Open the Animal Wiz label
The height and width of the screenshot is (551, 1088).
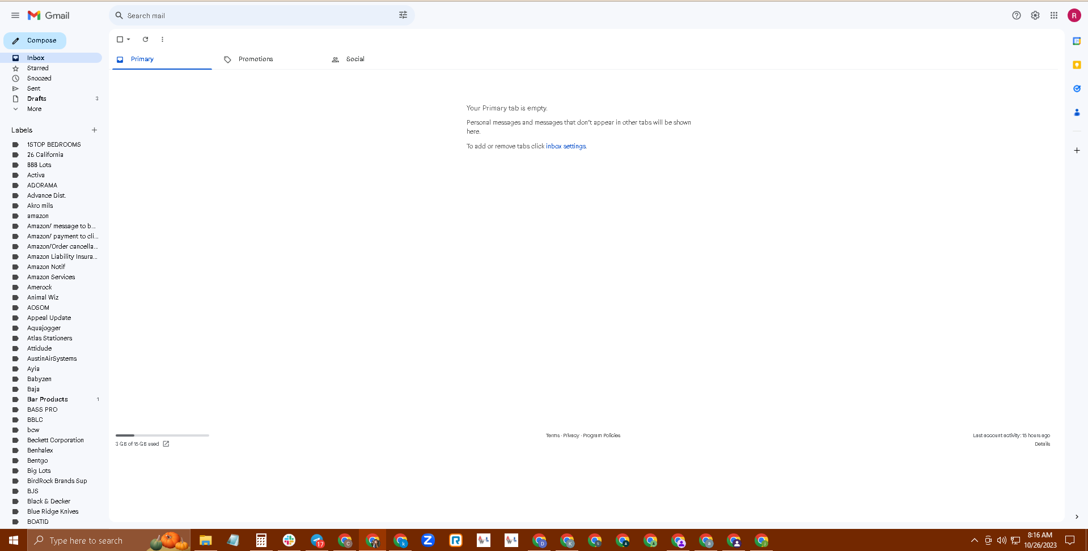click(x=43, y=297)
